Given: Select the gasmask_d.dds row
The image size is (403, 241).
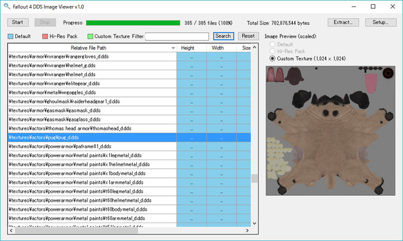Looking at the screenshot, I should point(129,111).
